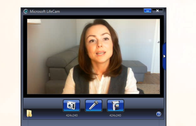Expand the side dashboard arrow

[164, 56]
